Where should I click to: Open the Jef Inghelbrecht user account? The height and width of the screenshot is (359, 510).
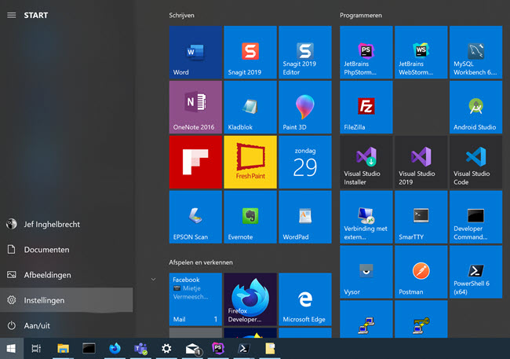pyautogui.click(x=67, y=224)
